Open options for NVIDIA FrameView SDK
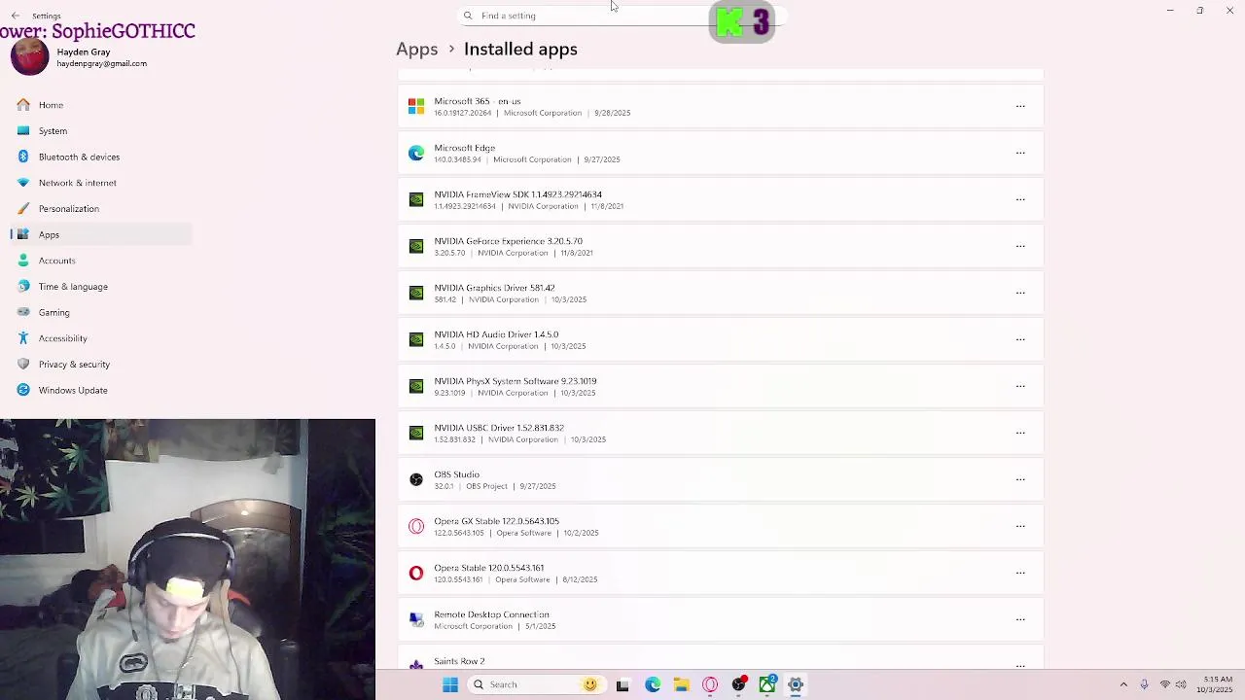 (x=1020, y=199)
